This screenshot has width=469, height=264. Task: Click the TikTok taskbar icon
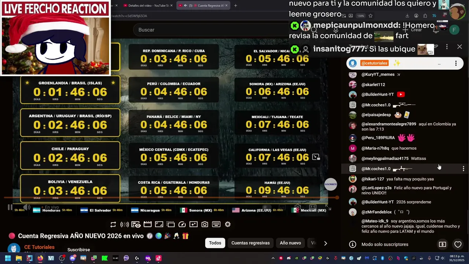[158, 258]
